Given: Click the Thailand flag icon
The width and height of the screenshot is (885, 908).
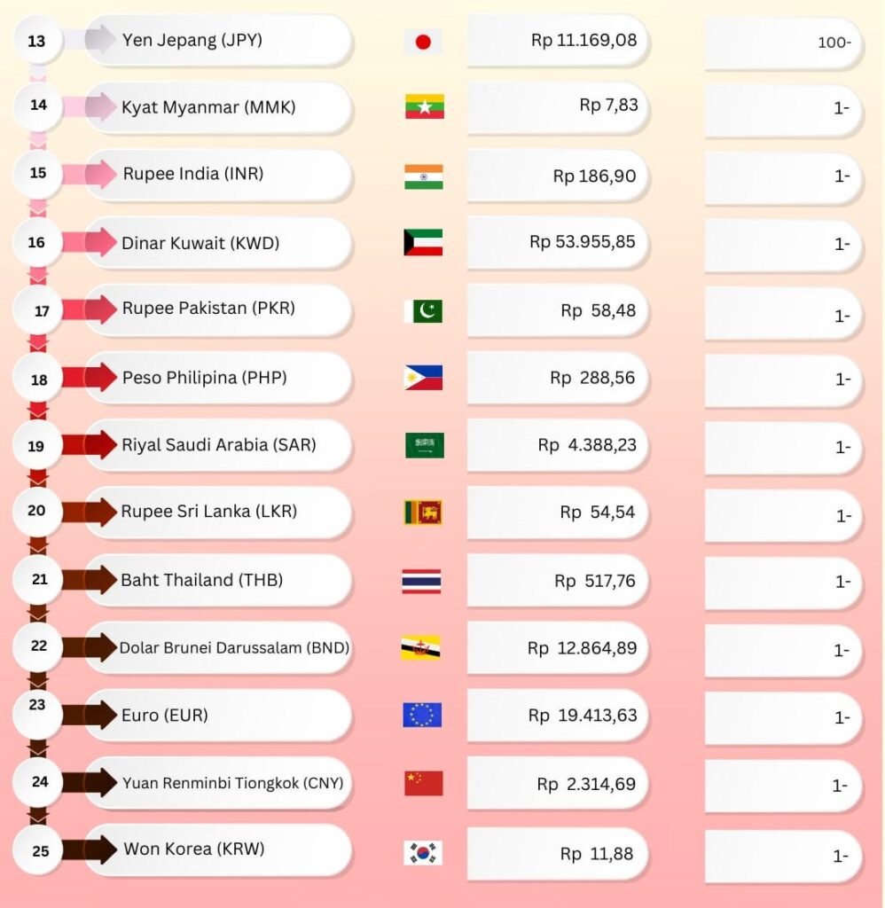Looking at the screenshot, I should [x=421, y=582].
